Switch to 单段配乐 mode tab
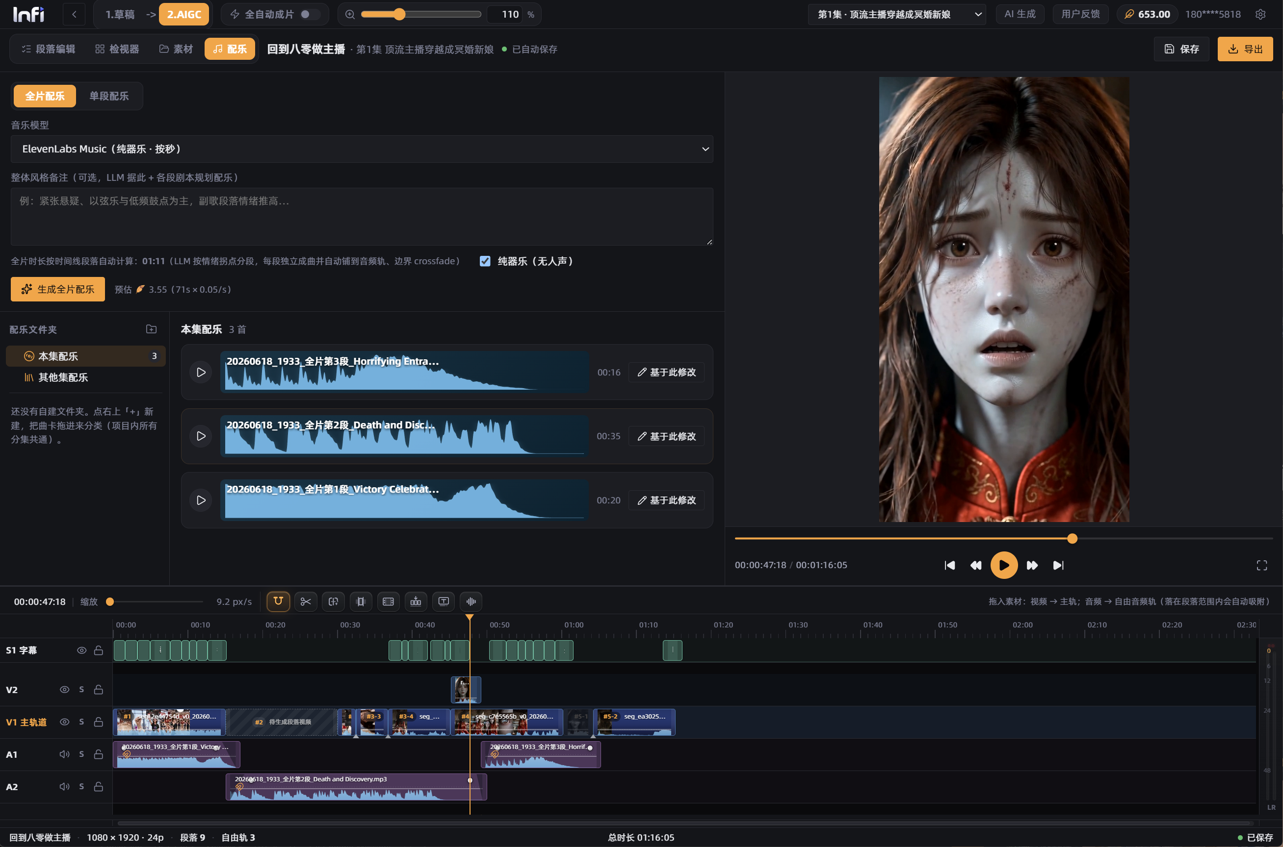Image resolution: width=1283 pixels, height=847 pixels. click(108, 96)
